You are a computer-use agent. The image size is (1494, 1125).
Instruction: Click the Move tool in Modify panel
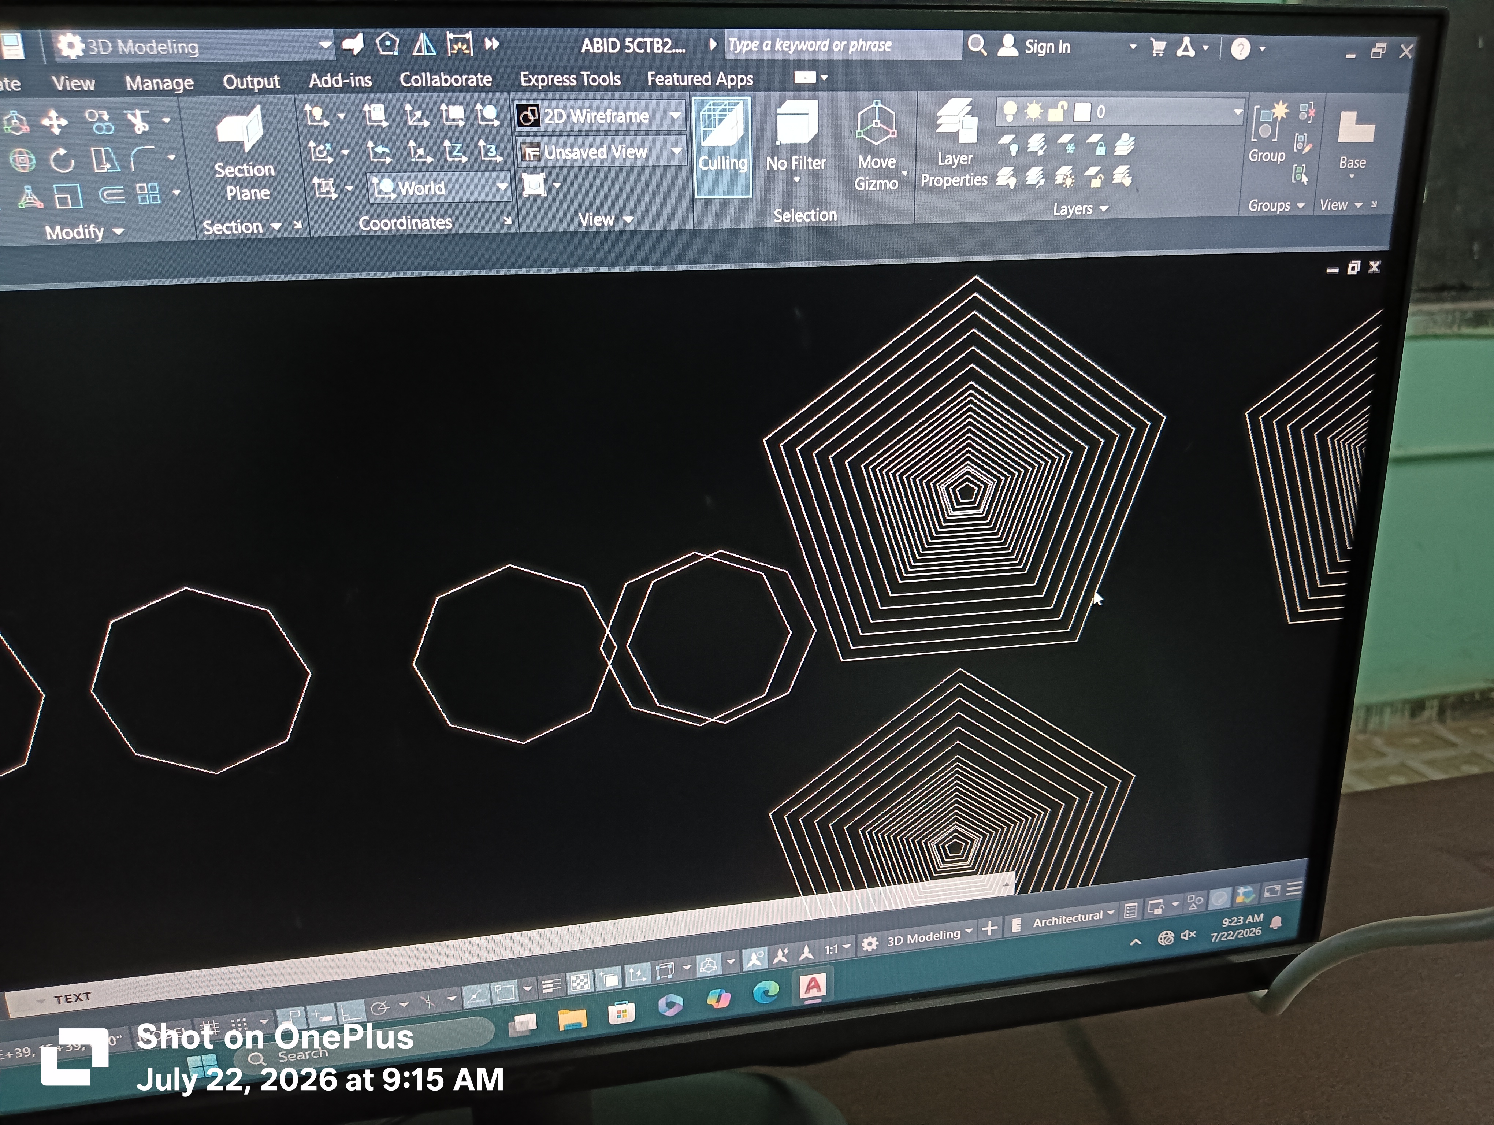coord(55,122)
